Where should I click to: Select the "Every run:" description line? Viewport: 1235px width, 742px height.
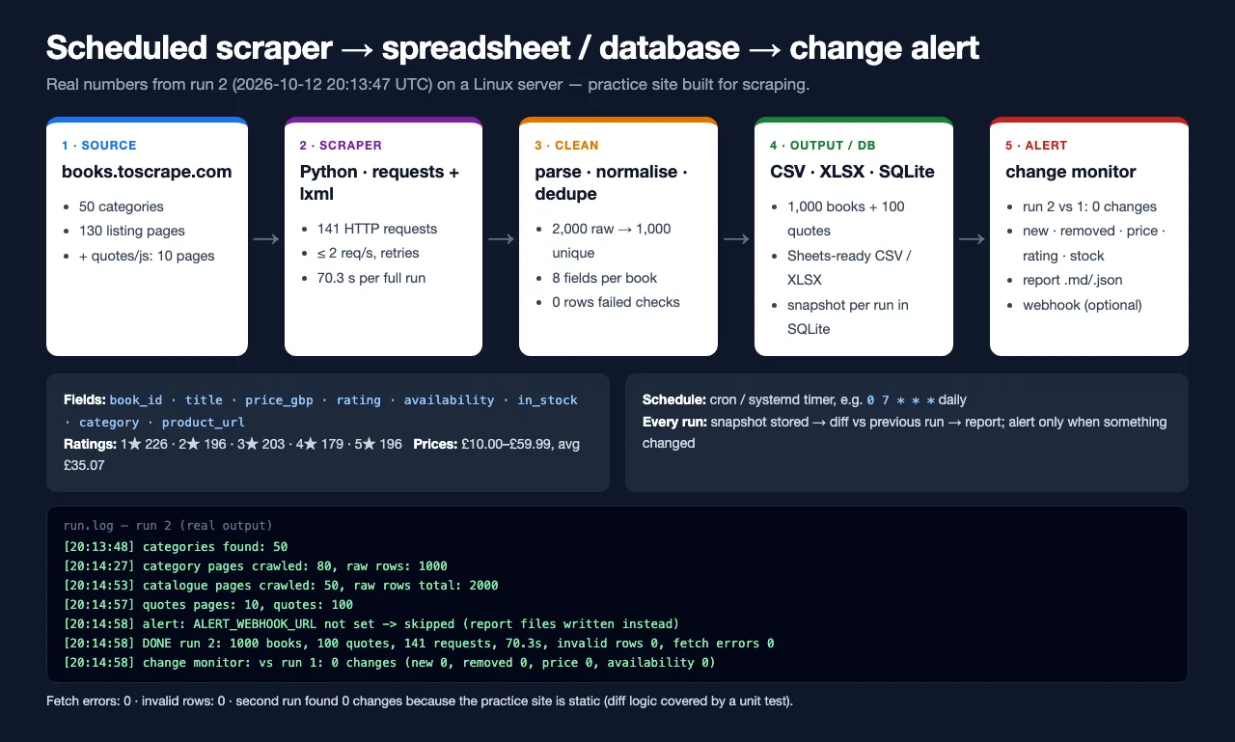coord(905,432)
